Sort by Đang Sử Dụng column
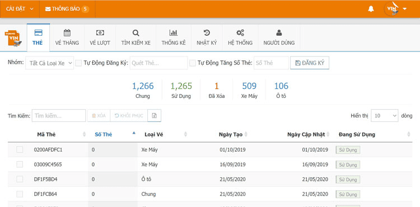The image size is (420, 207). [x=357, y=134]
